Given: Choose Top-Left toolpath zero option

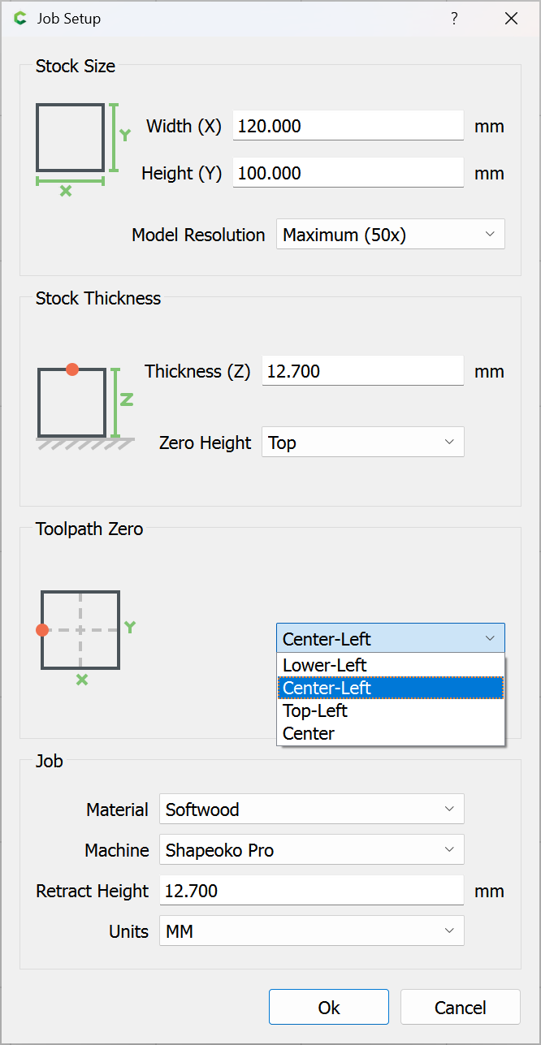Looking at the screenshot, I should point(315,710).
